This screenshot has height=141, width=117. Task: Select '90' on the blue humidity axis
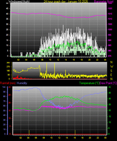coord(4,92)
